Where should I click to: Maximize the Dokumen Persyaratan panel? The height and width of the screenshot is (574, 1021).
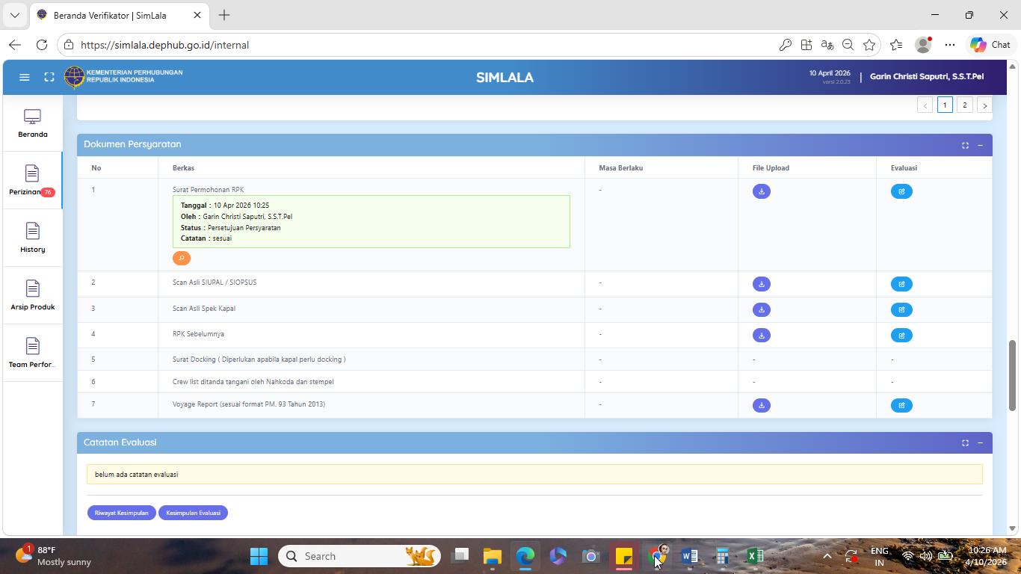point(965,145)
